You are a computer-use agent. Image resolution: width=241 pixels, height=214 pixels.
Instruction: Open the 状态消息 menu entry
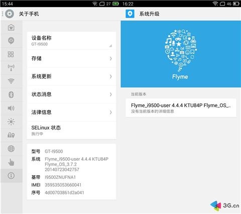71,94
